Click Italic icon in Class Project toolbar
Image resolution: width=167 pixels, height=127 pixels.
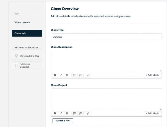pyautogui.click(x=61, y=113)
